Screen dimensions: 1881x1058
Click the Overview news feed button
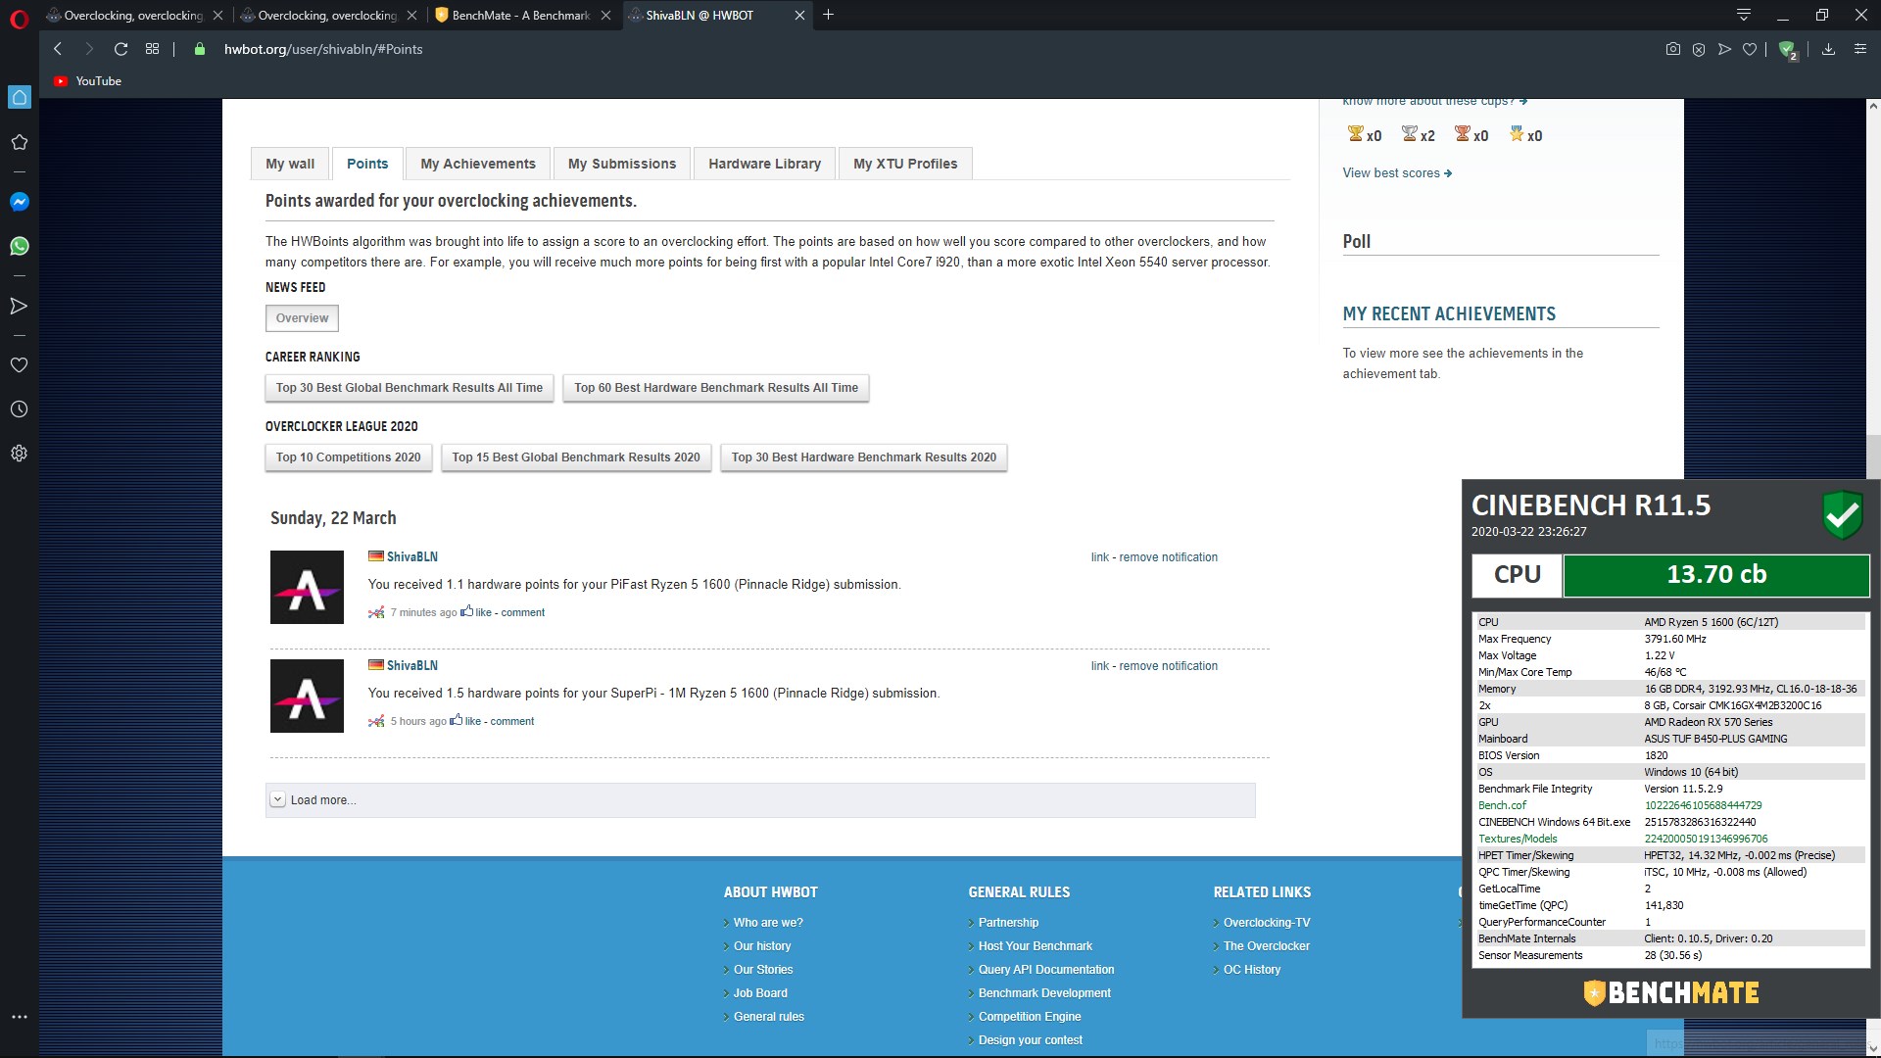click(302, 318)
